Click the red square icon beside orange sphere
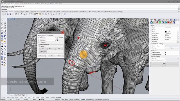Screen dimensions: 180x101 (168, 22)
